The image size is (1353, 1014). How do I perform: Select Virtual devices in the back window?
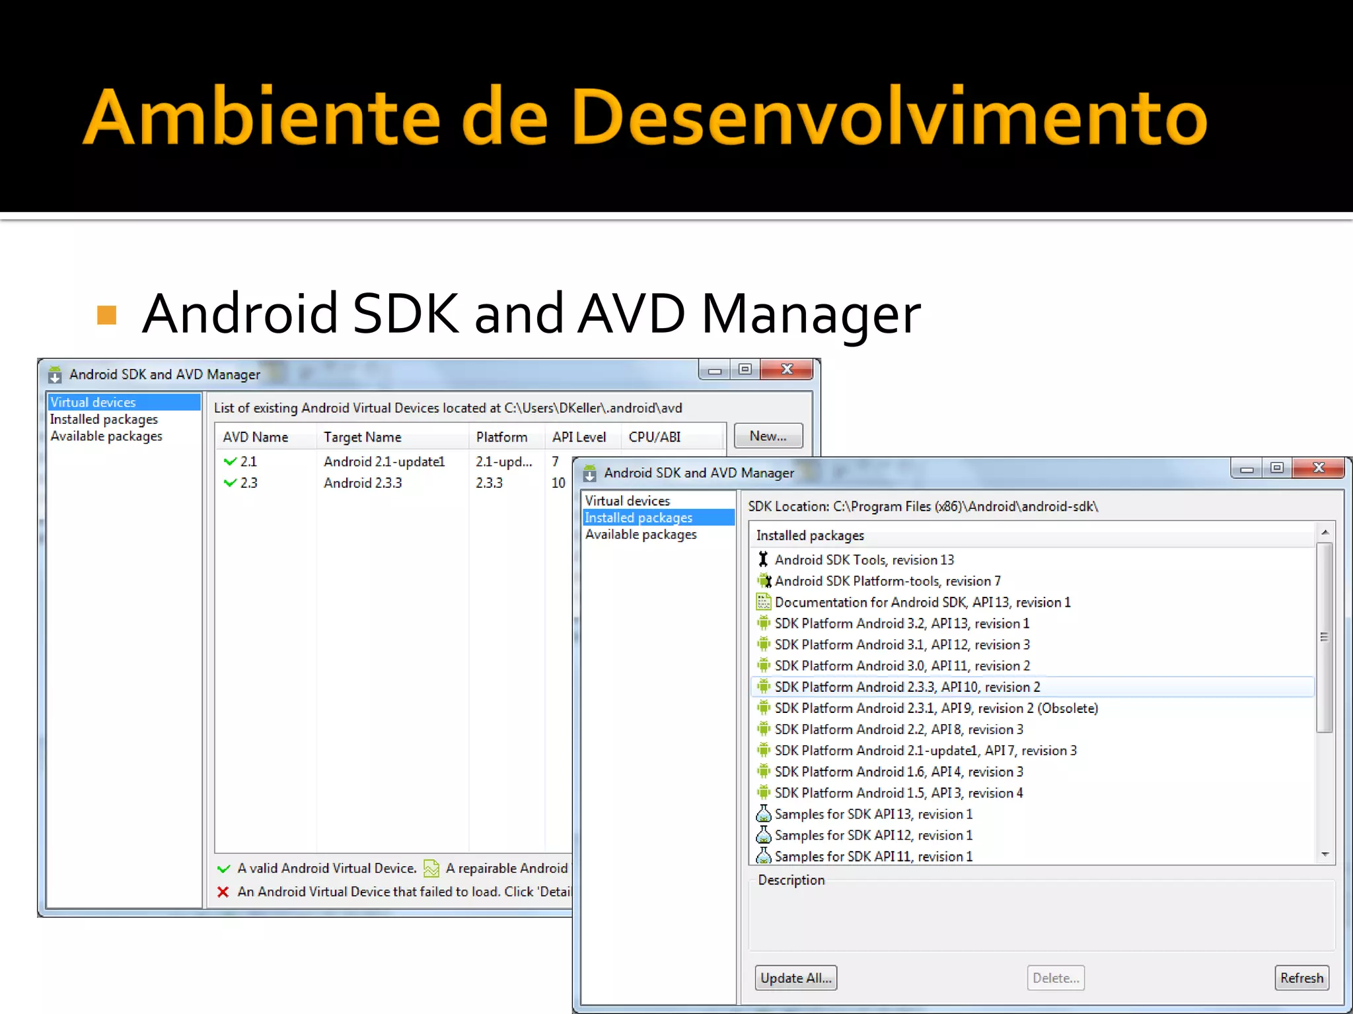click(x=124, y=402)
